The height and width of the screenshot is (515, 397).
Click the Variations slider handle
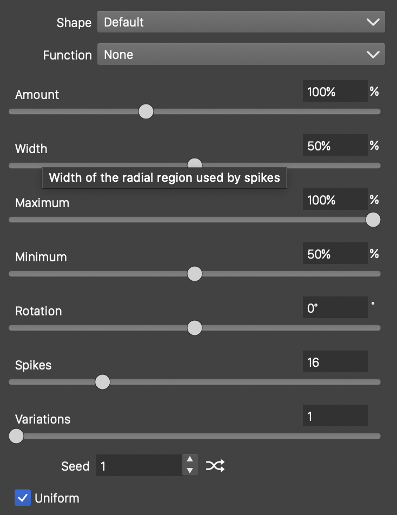[17, 436]
